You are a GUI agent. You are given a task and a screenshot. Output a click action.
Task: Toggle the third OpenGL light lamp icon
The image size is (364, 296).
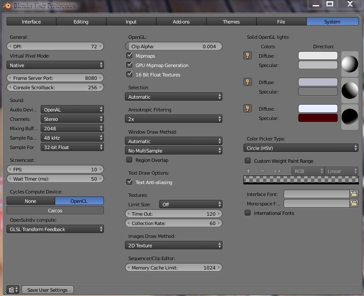248,108
